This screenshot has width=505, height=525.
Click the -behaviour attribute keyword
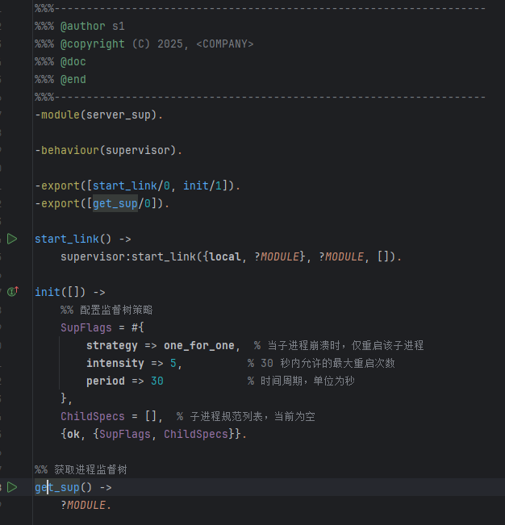pos(67,150)
